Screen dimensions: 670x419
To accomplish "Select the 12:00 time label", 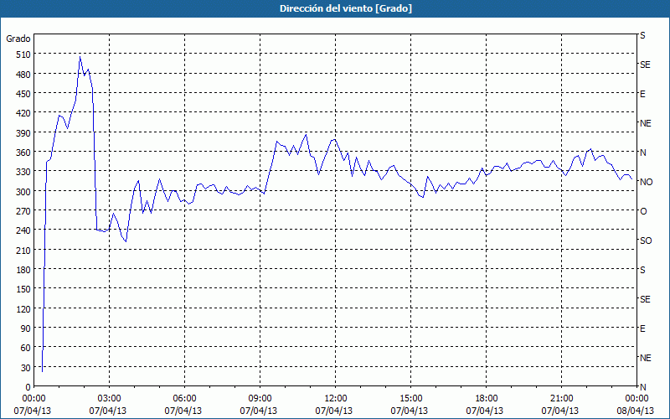I will point(336,399).
